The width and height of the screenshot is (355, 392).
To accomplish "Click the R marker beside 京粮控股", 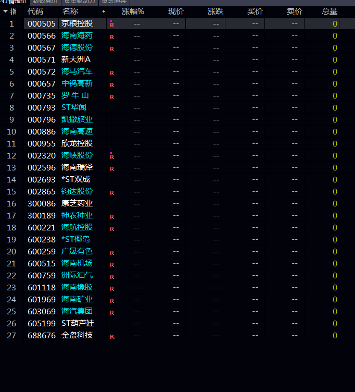I will (x=112, y=25).
